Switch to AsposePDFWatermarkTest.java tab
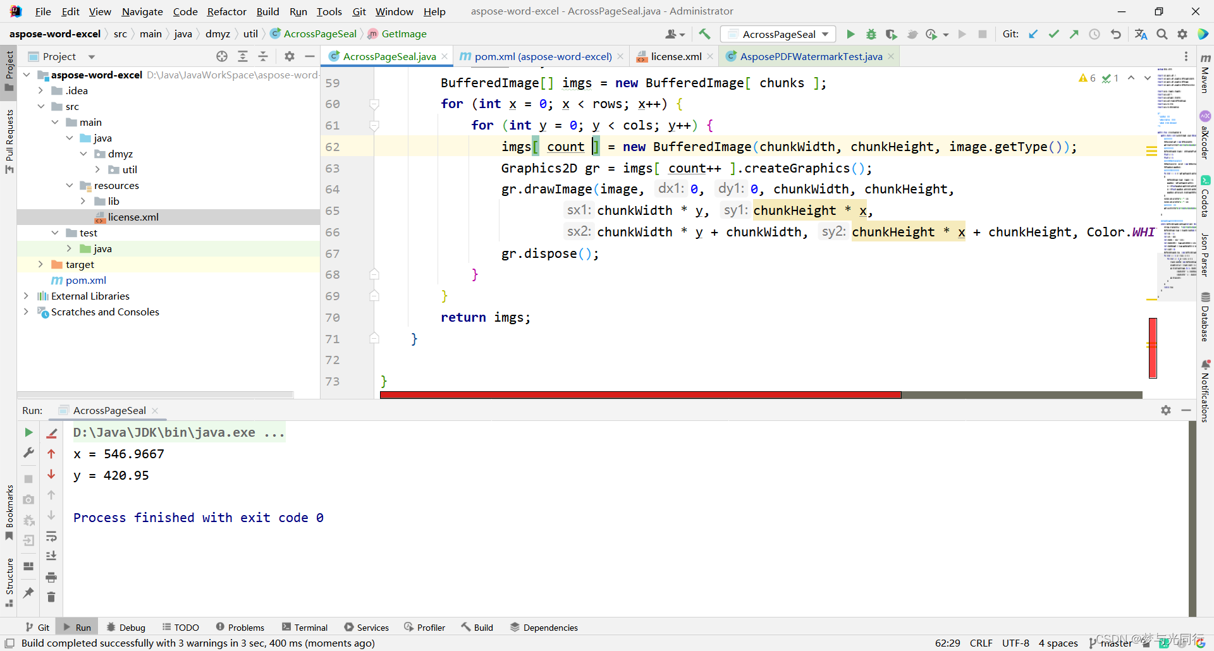1214x651 pixels. click(811, 56)
